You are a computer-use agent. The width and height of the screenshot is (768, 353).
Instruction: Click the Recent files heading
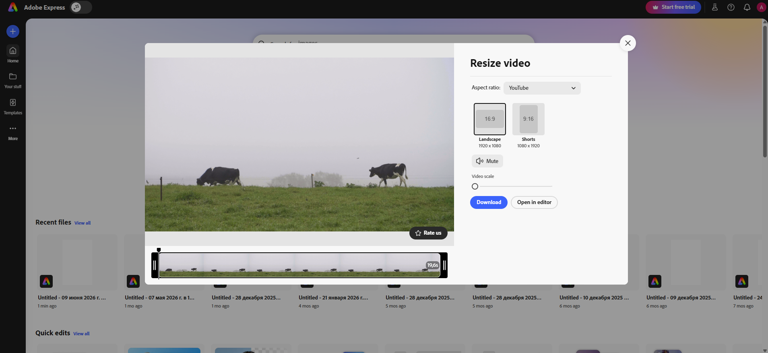(x=53, y=222)
